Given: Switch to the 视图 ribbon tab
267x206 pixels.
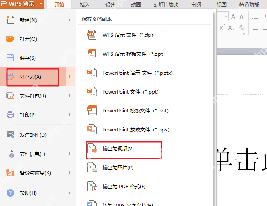Looking at the screenshot, I should pyautogui.click(x=222, y=5).
